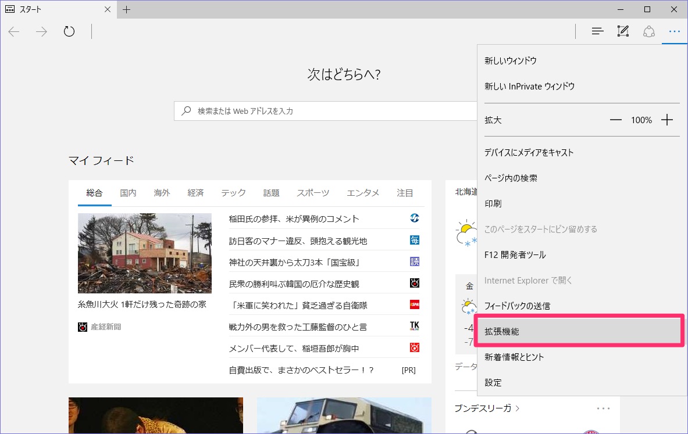688x434 pixels.
Task: Open 訪日客のマナー違反 headline
Action: coord(298,241)
